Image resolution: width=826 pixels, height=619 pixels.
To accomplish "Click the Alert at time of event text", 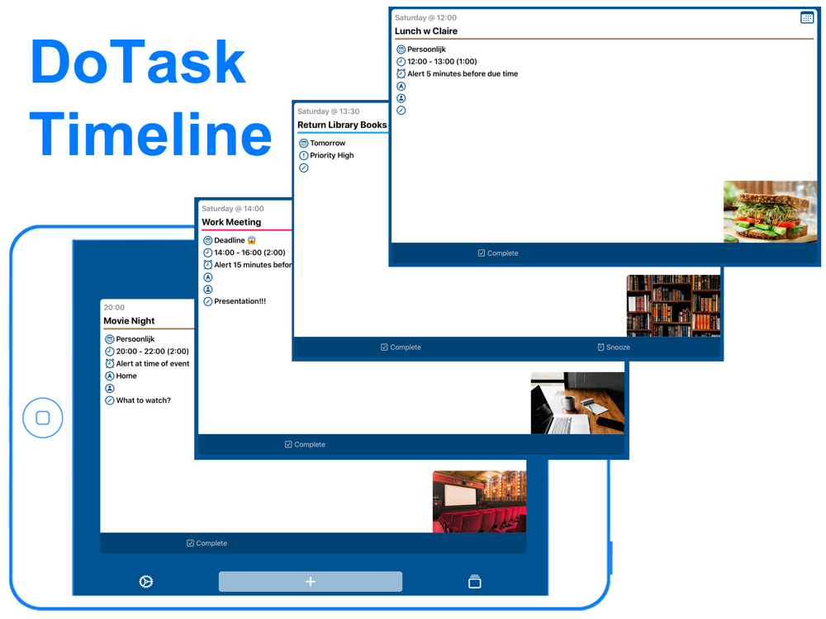I will point(153,364).
